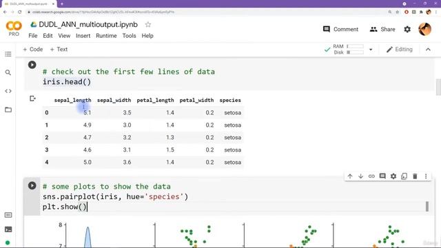
Task: Click the iris.head() code line
Action: pos(67,82)
